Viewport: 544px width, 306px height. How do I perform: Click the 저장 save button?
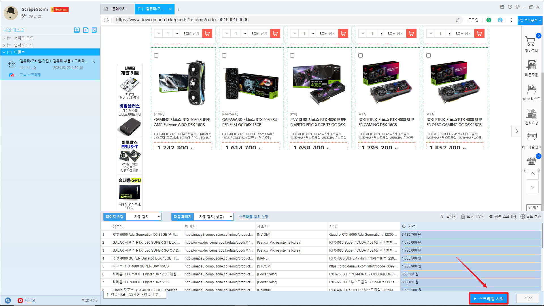click(x=528, y=298)
